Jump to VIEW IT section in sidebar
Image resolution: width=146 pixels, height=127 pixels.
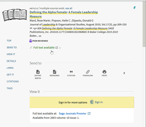click(11, 54)
